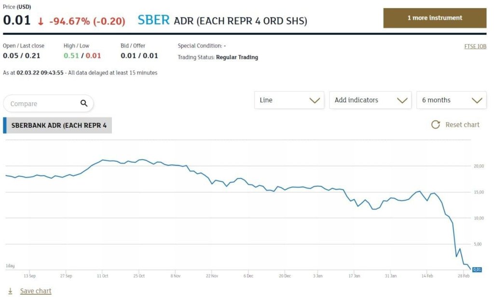Click the 14 Feb date axis marker
494x300 pixels.
[x=427, y=276]
